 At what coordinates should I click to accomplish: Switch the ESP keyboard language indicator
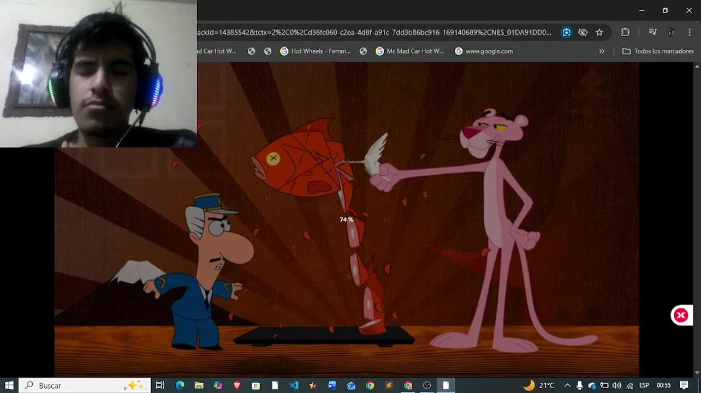(x=644, y=385)
